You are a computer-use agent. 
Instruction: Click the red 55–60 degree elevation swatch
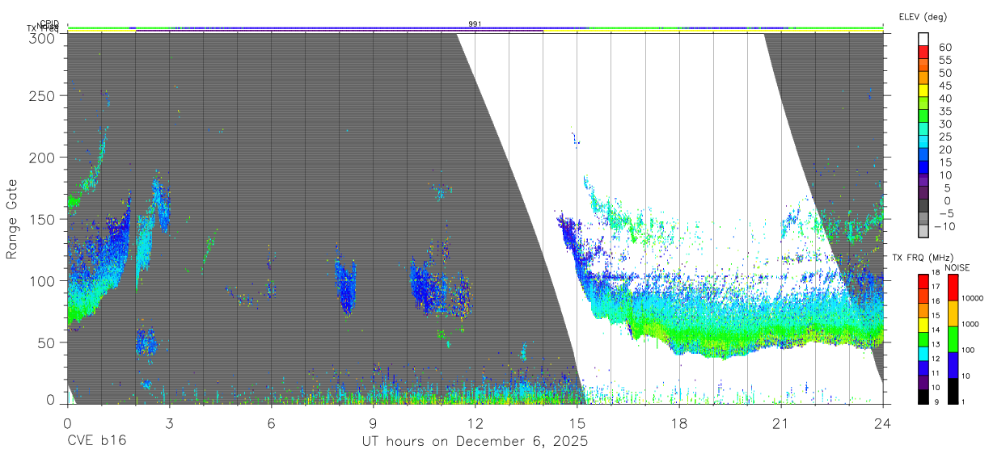tap(923, 53)
